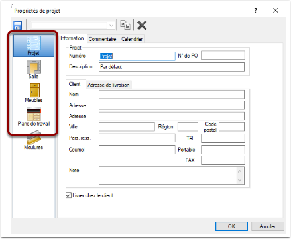Switch to the Information tab
Image resolution: width=291 pixels, height=239 pixels.
click(72, 38)
